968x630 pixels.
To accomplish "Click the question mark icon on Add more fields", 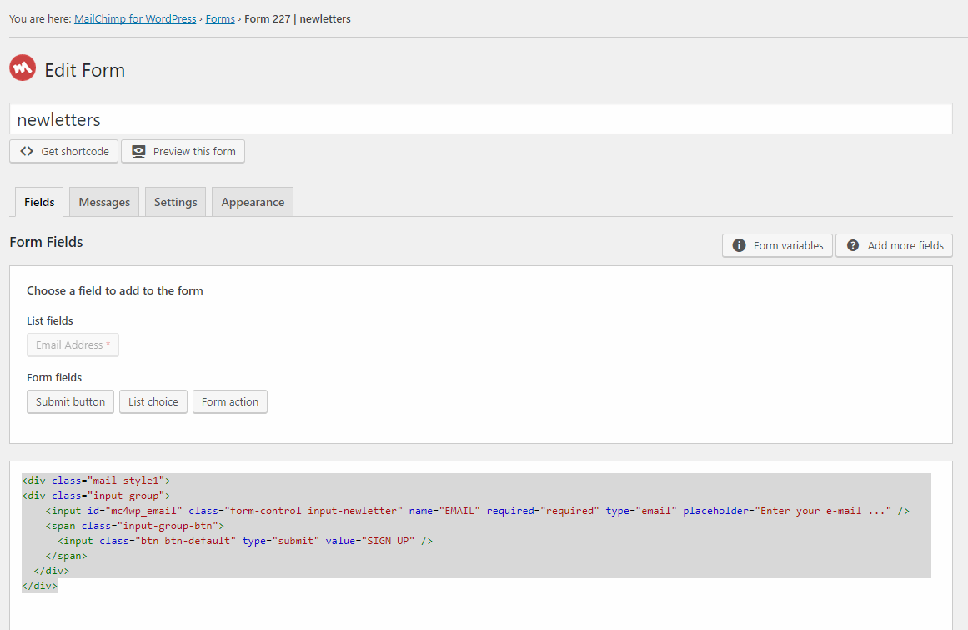I will point(853,246).
